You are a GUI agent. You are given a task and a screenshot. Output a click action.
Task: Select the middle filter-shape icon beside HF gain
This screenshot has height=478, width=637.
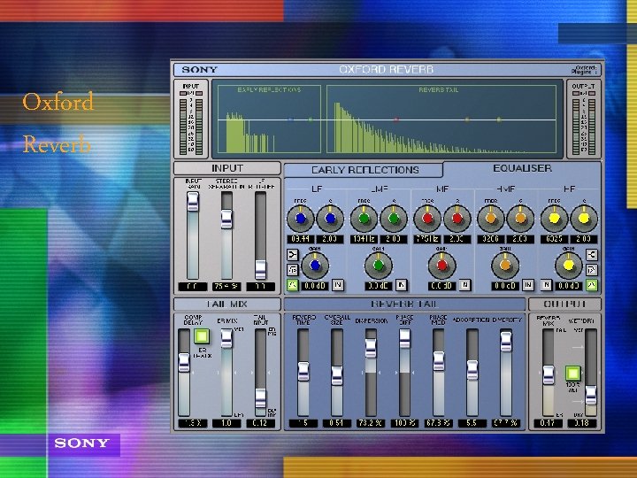[592, 269]
